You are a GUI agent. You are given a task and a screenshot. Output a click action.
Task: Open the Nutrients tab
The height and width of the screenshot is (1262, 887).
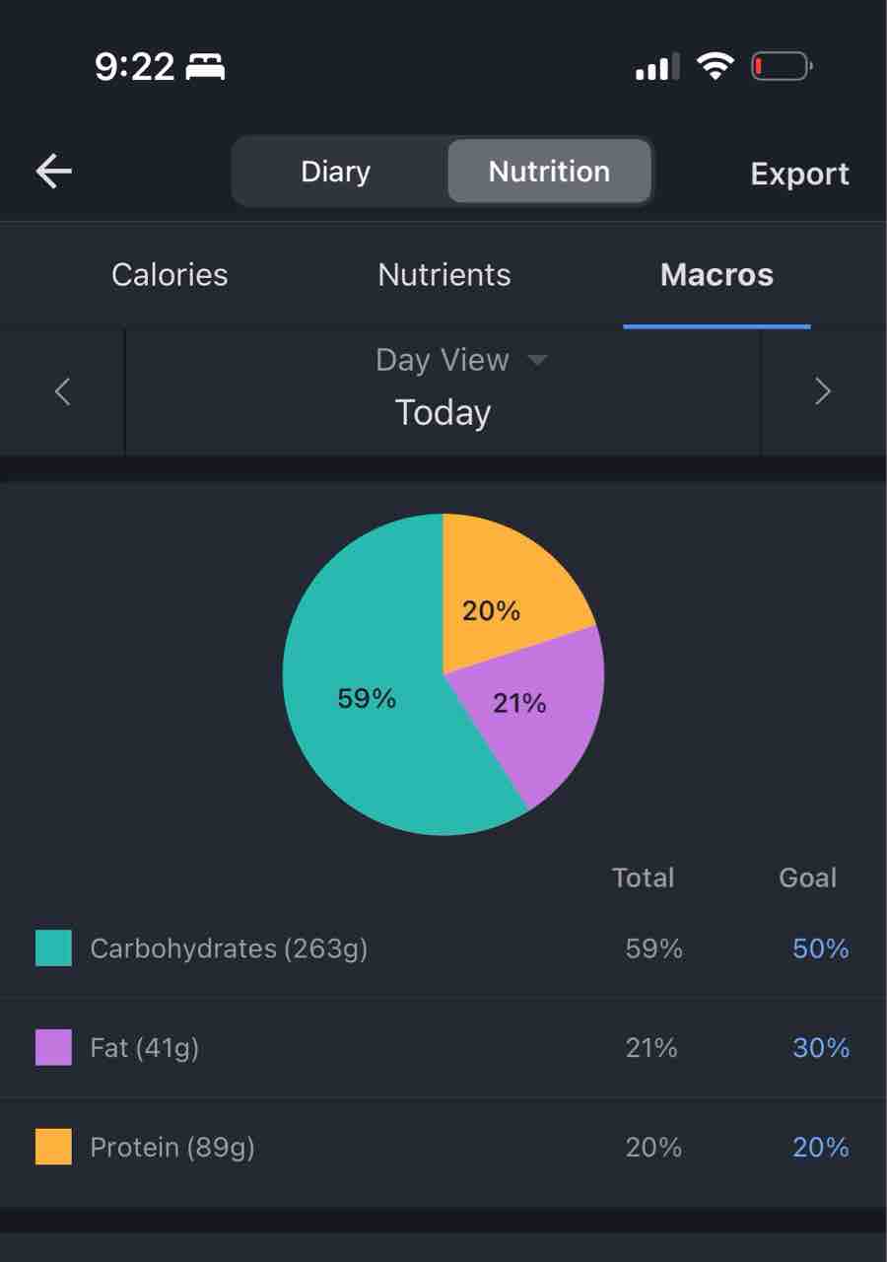coord(444,274)
